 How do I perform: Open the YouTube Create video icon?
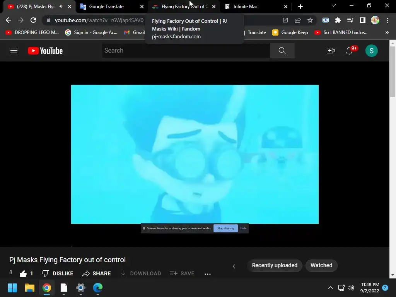point(331,51)
